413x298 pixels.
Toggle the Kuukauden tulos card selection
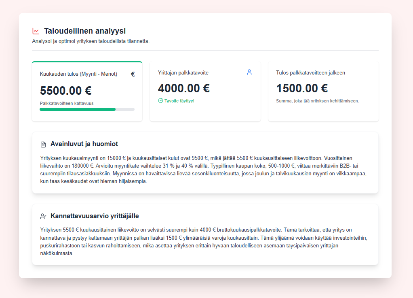[x=87, y=91]
